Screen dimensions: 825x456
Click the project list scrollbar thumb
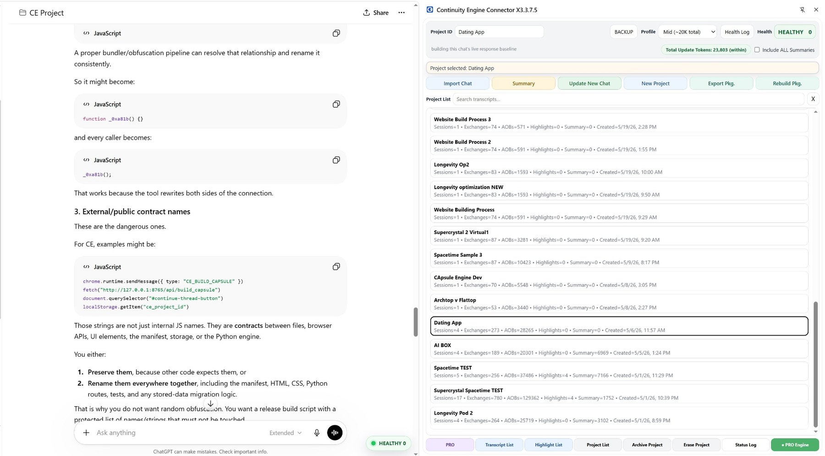click(815, 364)
